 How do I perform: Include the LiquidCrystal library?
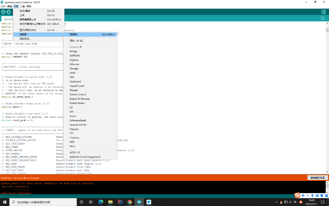(90, 86)
